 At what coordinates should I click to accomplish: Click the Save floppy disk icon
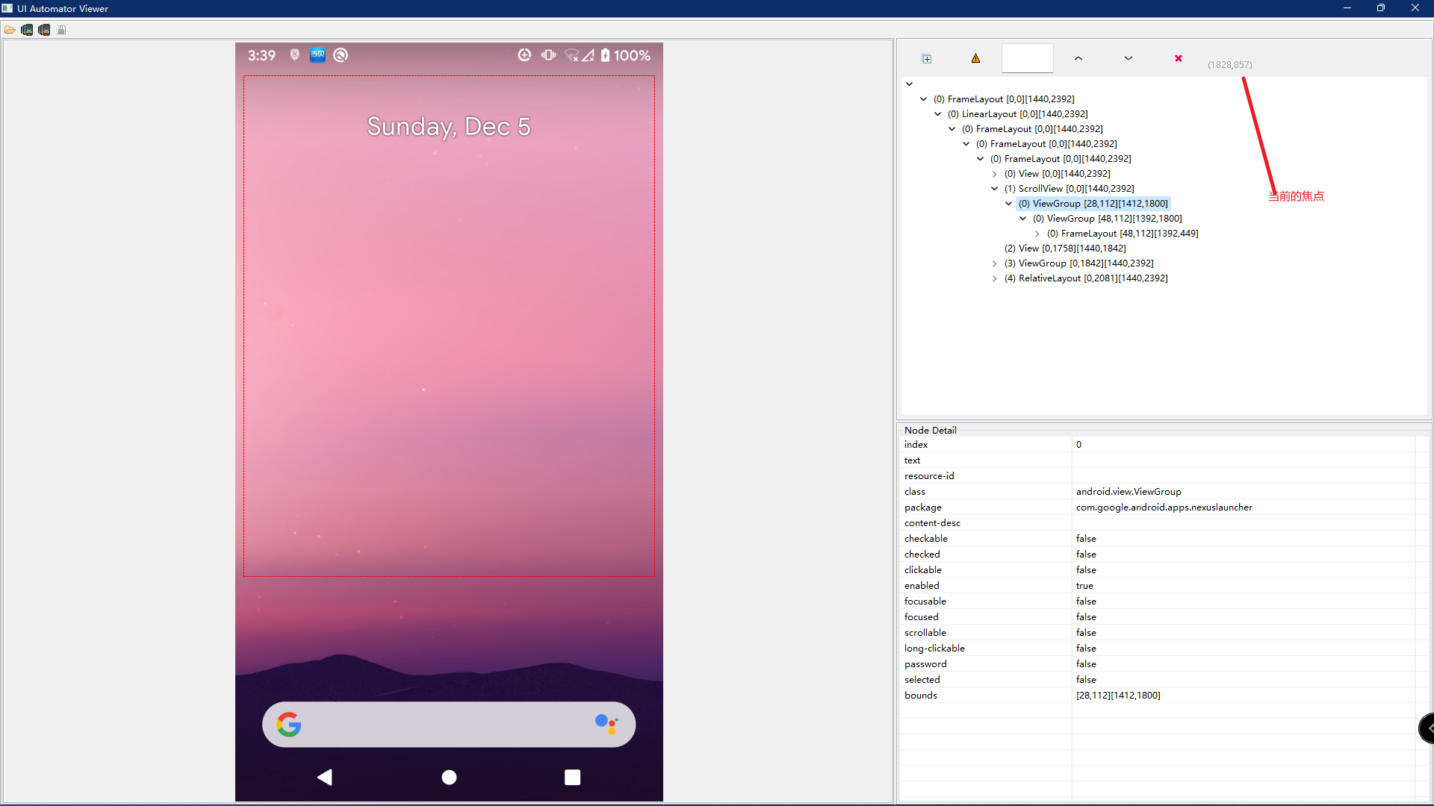(61, 30)
